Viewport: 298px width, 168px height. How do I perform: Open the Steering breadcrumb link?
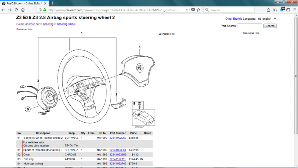click(48, 24)
